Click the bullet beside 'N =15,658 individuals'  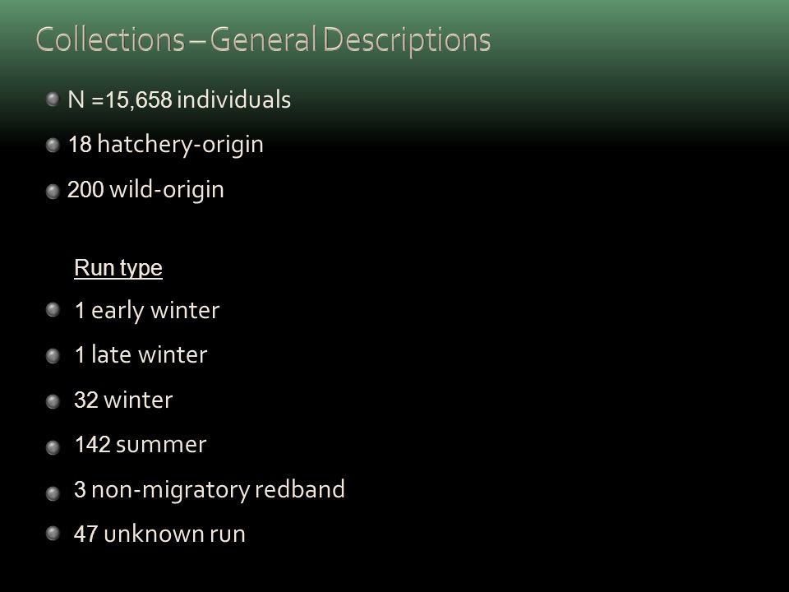click(53, 99)
